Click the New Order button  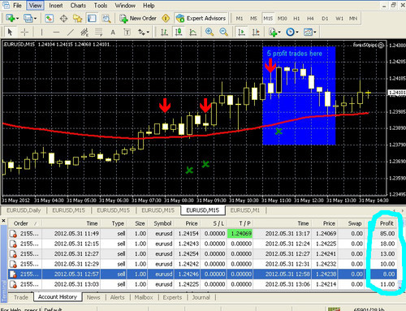138,19
